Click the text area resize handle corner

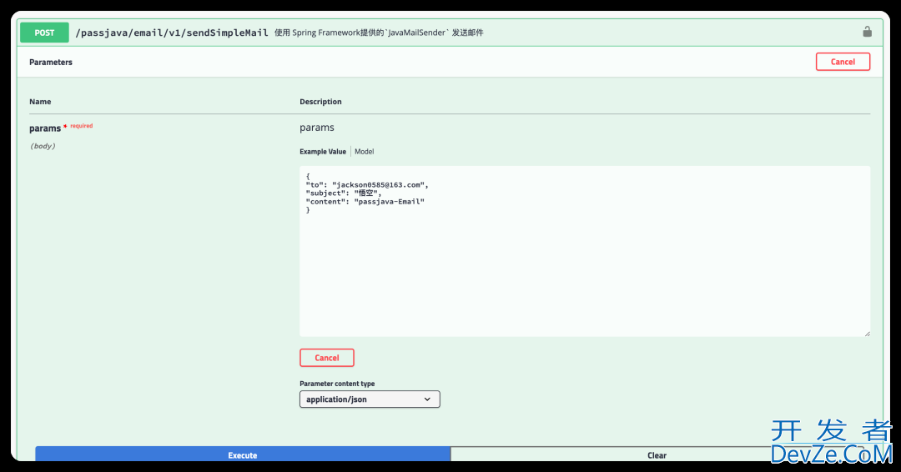pos(866,333)
